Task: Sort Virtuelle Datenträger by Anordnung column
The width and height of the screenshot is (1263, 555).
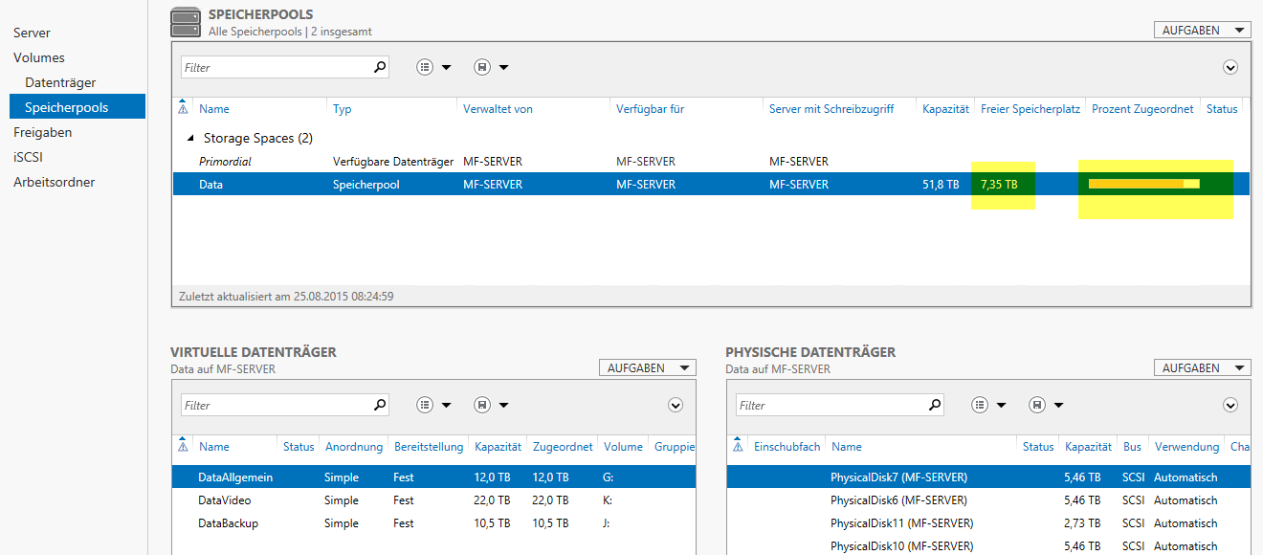Action: (353, 447)
